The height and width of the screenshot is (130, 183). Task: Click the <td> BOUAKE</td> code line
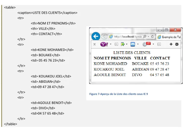tap(45, 55)
